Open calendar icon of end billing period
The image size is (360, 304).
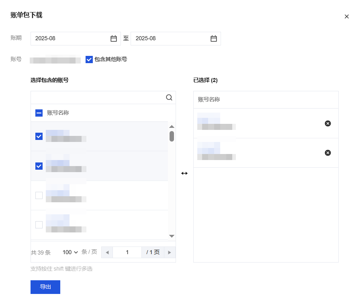(x=214, y=39)
